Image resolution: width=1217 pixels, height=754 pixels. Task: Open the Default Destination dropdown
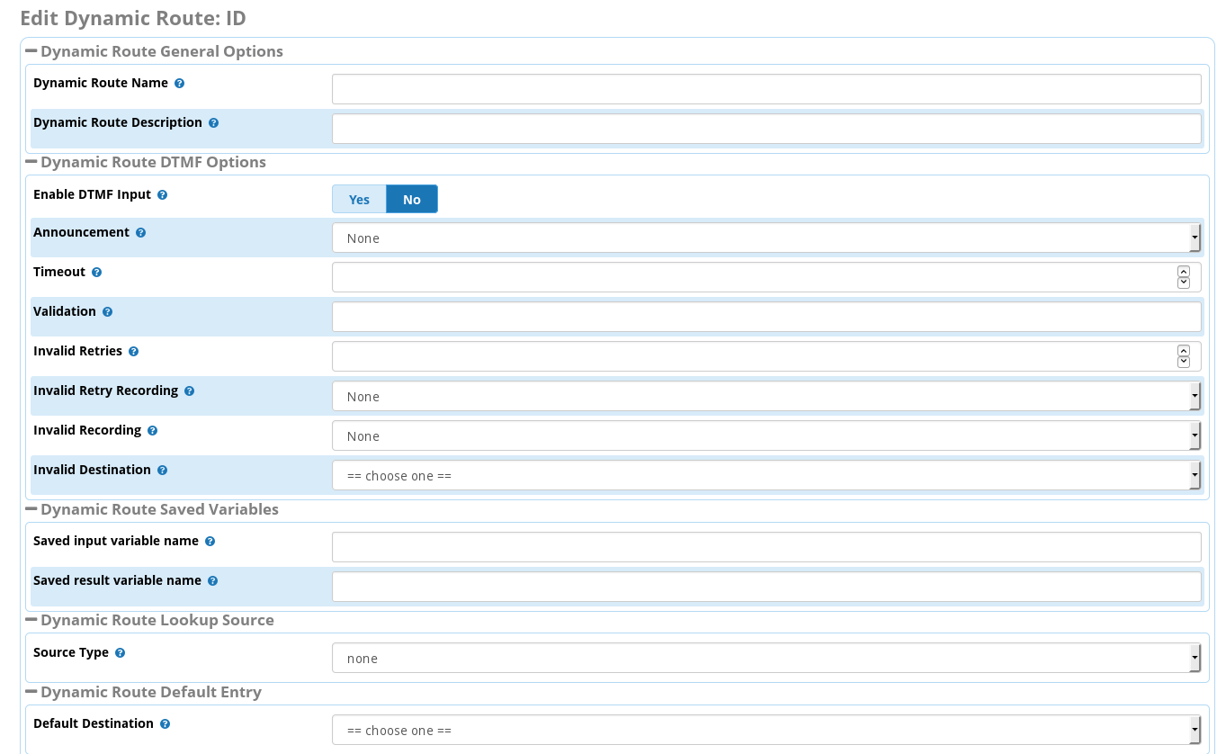tap(765, 731)
